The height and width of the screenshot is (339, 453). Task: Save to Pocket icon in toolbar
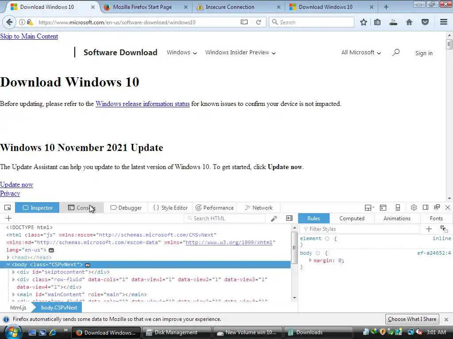point(425,22)
